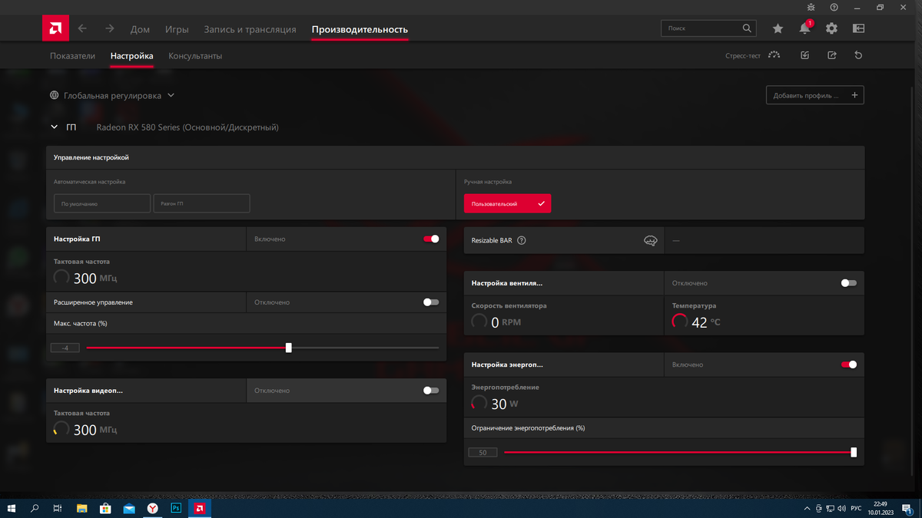922x518 pixels.
Task: Open settings gear icon
Action: click(x=831, y=28)
